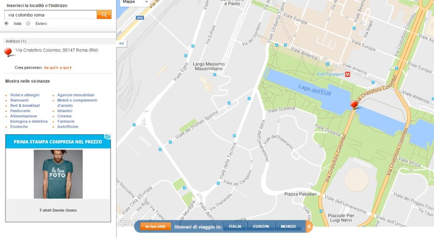Image resolution: width=434 pixels, height=238 pixels.
Task: Show nearby Cinema
Action: 64,116
